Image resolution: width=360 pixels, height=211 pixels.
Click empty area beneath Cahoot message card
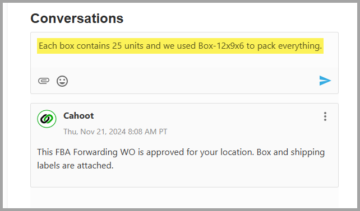pos(184,198)
